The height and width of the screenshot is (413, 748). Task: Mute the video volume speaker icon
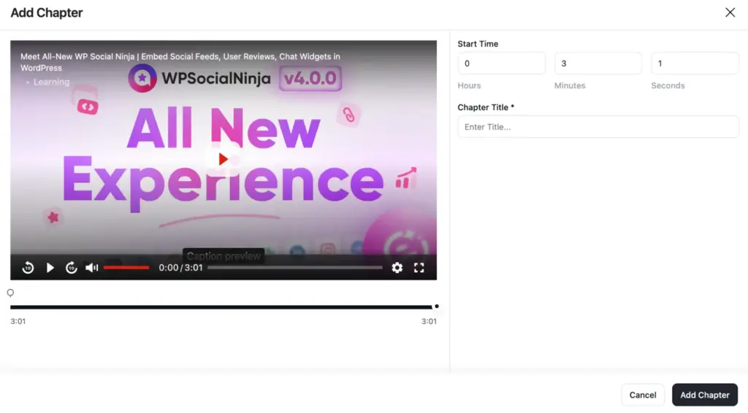coord(91,268)
